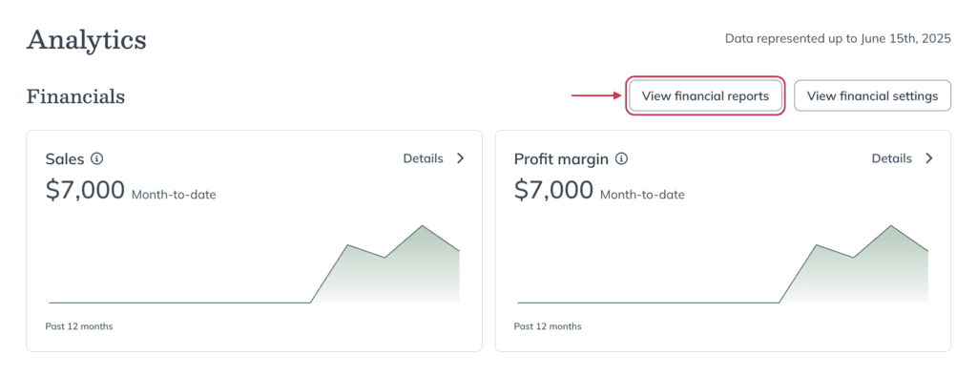The width and height of the screenshot is (977, 376).
Task: Click Past 12 months under Profit margin chart
Action: [548, 326]
